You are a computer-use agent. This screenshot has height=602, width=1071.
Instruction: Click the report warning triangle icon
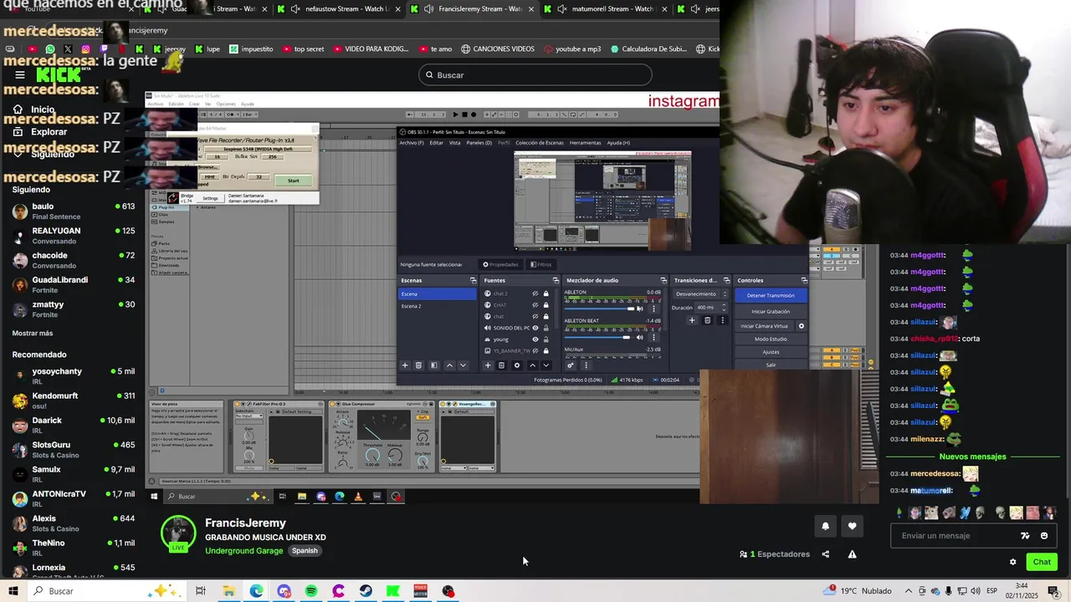[852, 554]
